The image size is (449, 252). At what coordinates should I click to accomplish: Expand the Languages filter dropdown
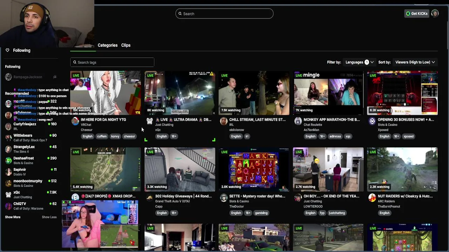click(360, 62)
